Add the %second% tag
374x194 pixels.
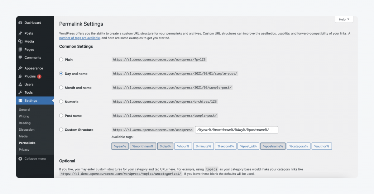[x=226, y=146]
